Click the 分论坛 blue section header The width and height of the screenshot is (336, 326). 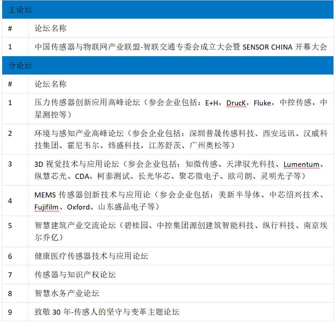(x=168, y=65)
